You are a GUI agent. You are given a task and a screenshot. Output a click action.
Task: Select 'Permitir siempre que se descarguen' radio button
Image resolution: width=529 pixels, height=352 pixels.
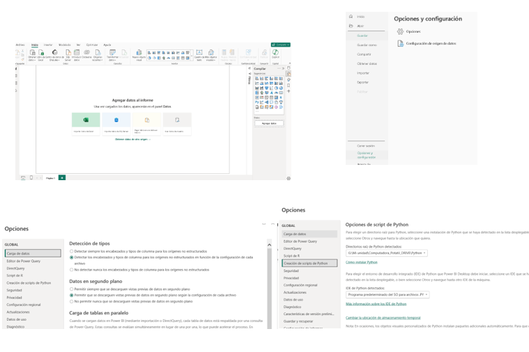coord(72,289)
